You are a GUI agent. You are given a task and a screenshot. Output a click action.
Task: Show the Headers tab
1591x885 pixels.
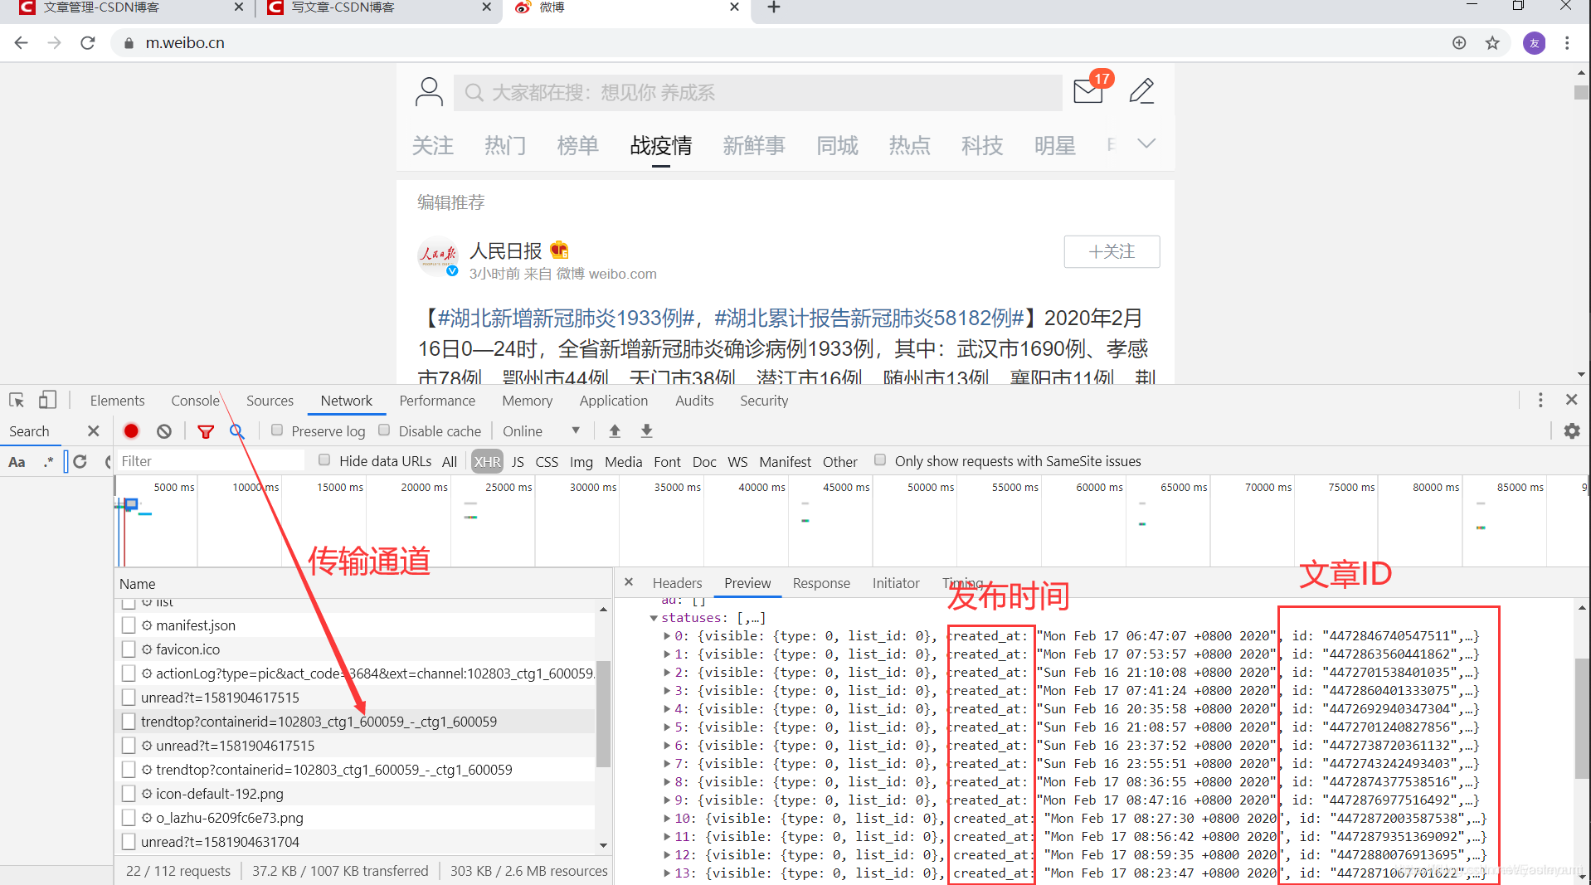tap(677, 583)
